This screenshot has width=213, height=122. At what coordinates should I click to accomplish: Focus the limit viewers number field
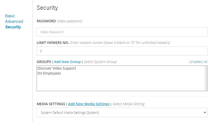tap(122, 51)
